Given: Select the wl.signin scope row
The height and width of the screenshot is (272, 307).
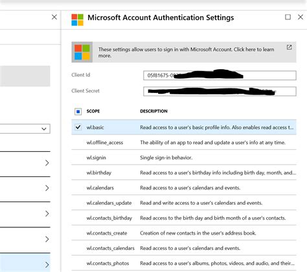Looking at the screenshot, I should pyautogui.click(x=184, y=158).
